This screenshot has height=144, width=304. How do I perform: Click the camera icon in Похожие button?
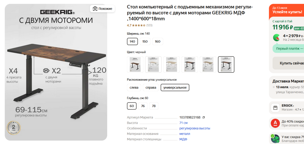[95, 9]
